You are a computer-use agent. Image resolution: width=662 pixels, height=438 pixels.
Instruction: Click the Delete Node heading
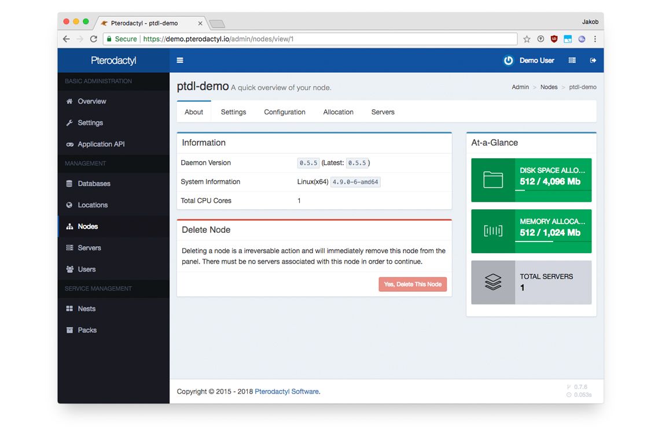[206, 230]
